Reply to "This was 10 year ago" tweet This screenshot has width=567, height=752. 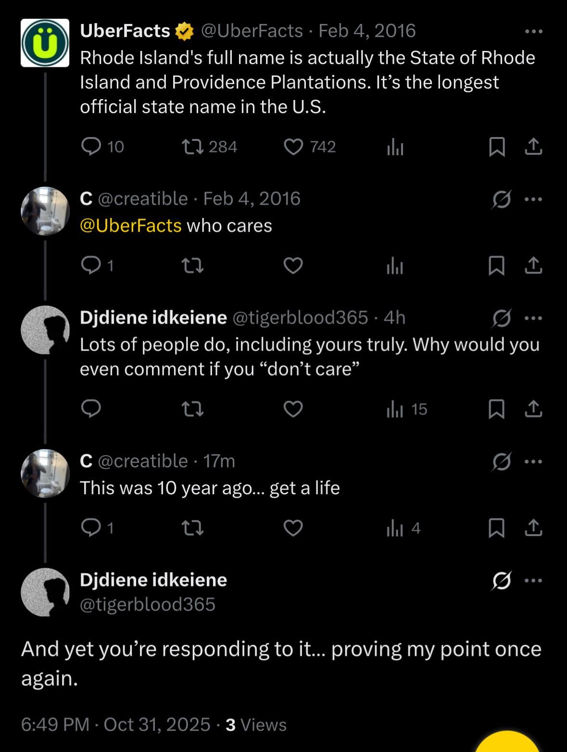(x=90, y=528)
